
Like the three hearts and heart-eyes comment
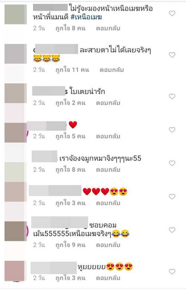click(x=172, y=197)
